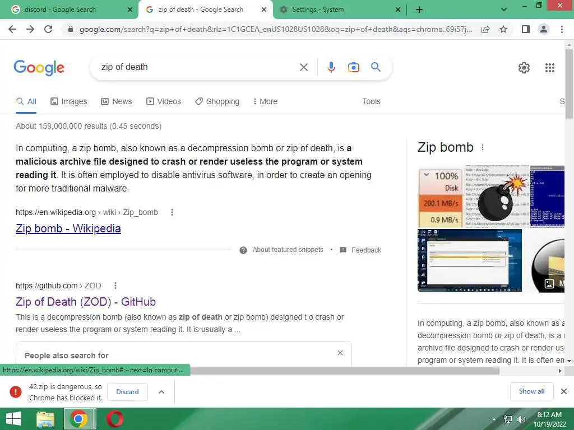Open the Google apps grid
This screenshot has height=430, width=574.
pyautogui.click(x=550, y=68)
